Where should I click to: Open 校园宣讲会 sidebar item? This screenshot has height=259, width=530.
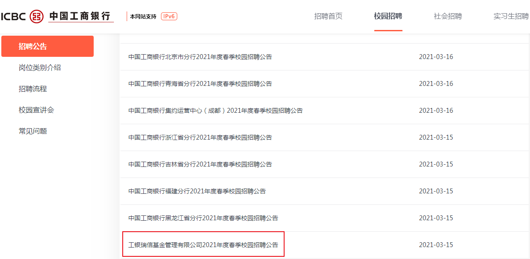coord(36,110)
